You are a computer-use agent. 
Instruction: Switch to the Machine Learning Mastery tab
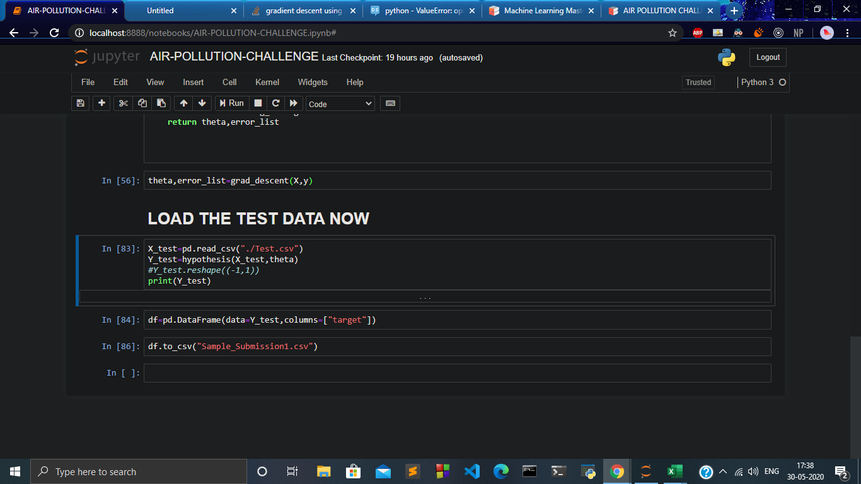543,11
